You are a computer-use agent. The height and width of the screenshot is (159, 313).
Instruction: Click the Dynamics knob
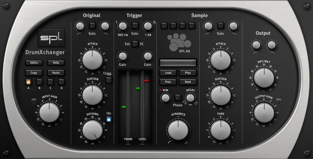pos(178,130)
